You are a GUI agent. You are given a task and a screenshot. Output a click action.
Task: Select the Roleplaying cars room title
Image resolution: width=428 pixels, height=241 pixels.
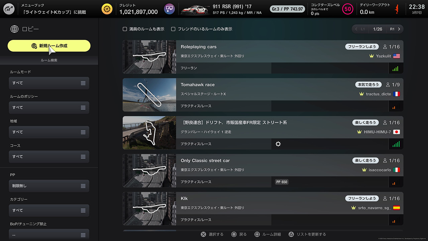[199, 47]
